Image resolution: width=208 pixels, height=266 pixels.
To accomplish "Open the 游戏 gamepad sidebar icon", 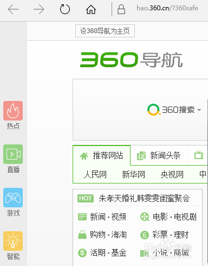I will point(13,198).
